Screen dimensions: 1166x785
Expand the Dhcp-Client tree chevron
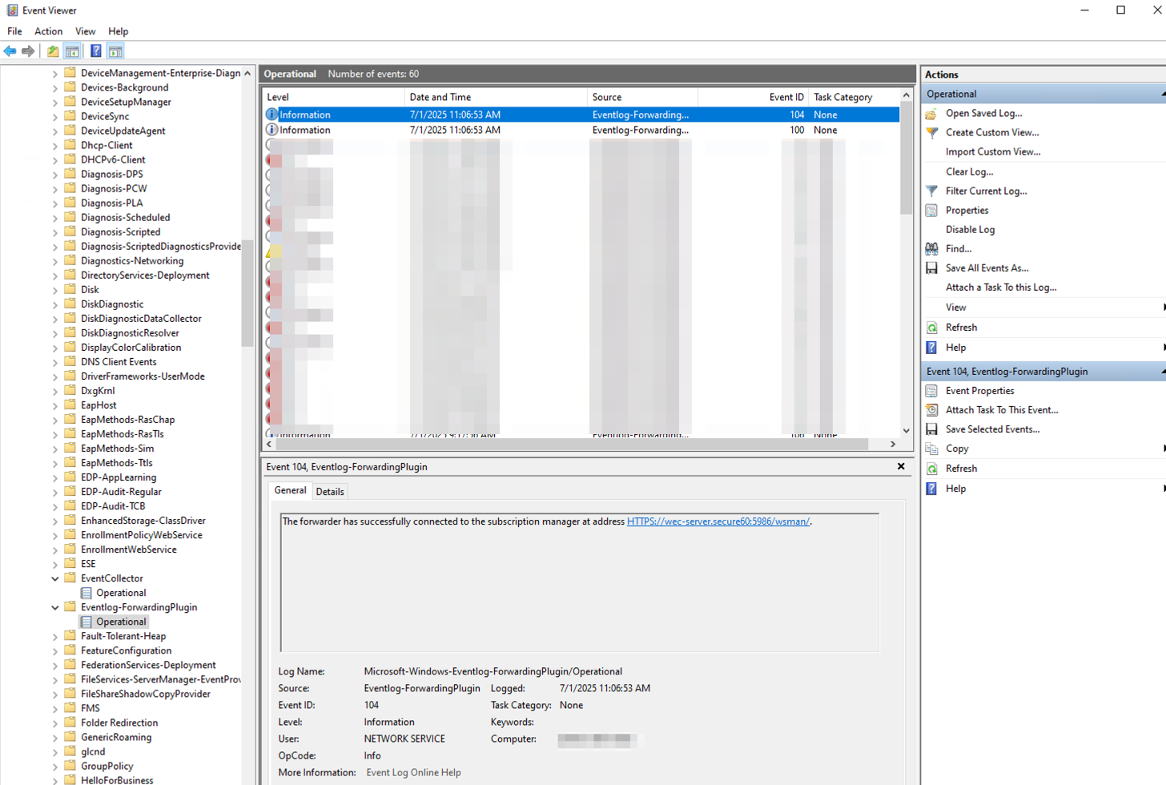54,145
